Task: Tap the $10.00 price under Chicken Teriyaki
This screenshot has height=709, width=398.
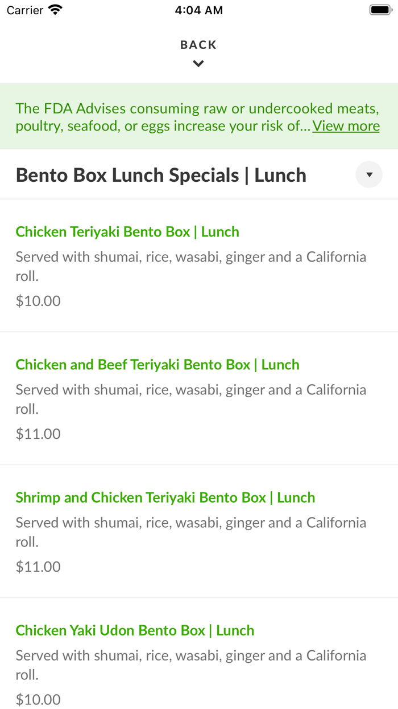Action: click(38, 300)
